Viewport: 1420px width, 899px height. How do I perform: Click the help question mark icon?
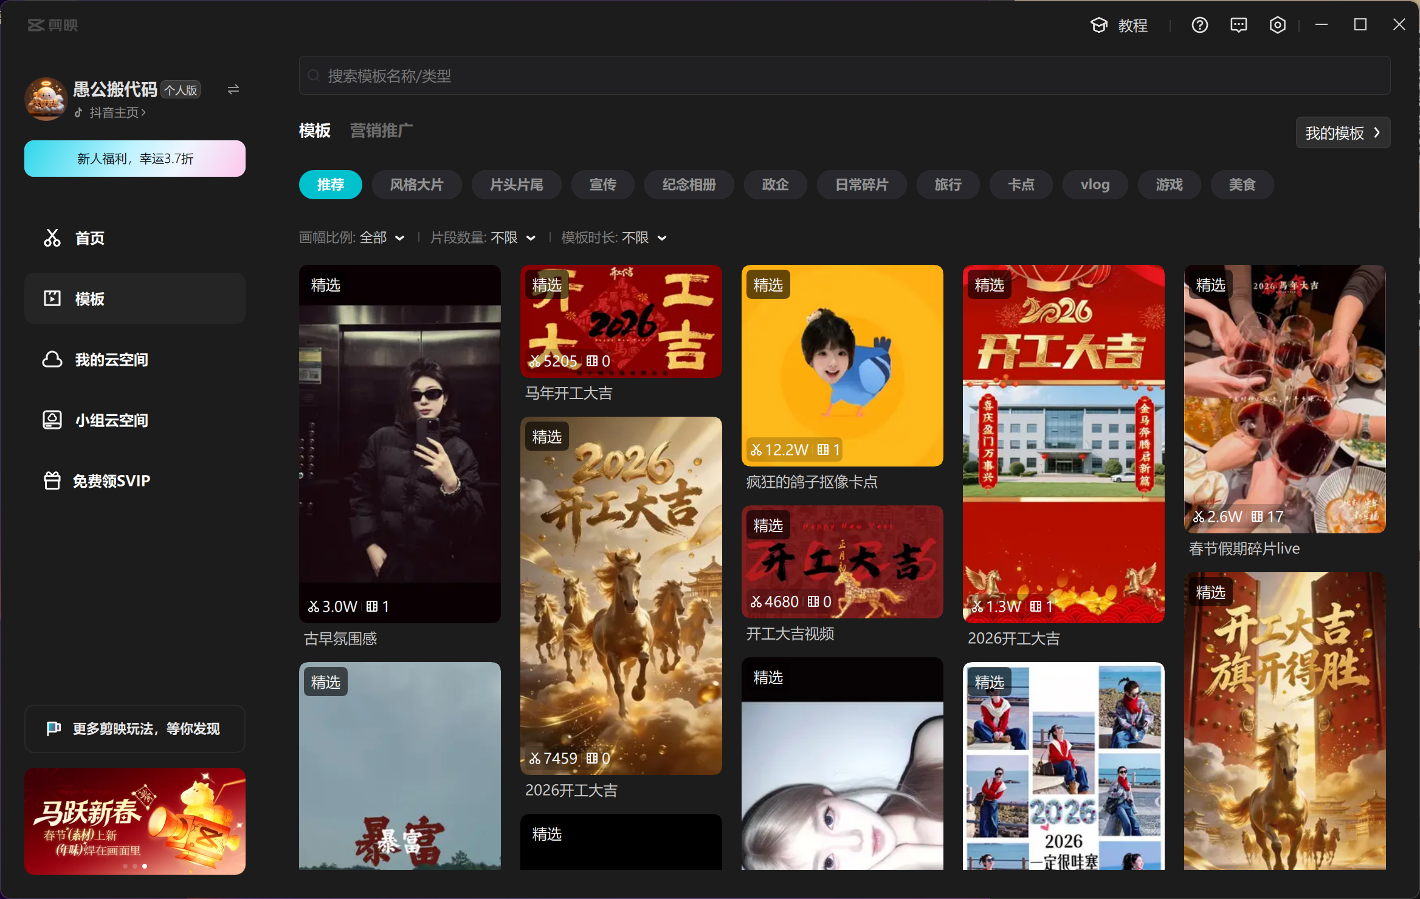coord(1199,25)
